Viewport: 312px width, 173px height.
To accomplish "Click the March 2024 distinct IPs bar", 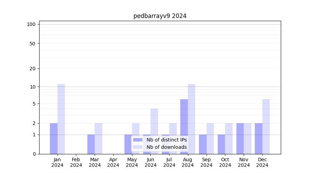I will pos(91,144).
